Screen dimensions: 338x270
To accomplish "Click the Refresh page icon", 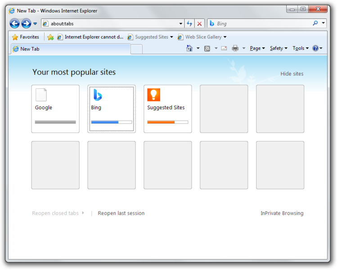I will 189,23.
